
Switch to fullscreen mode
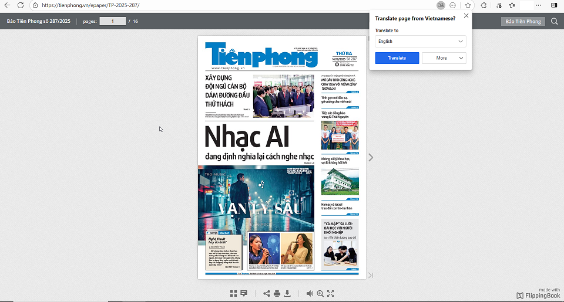[331, 293]
